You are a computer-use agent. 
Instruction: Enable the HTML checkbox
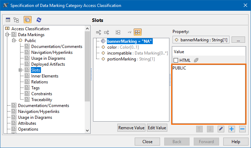pyautogui.click(x=176, y=60)
